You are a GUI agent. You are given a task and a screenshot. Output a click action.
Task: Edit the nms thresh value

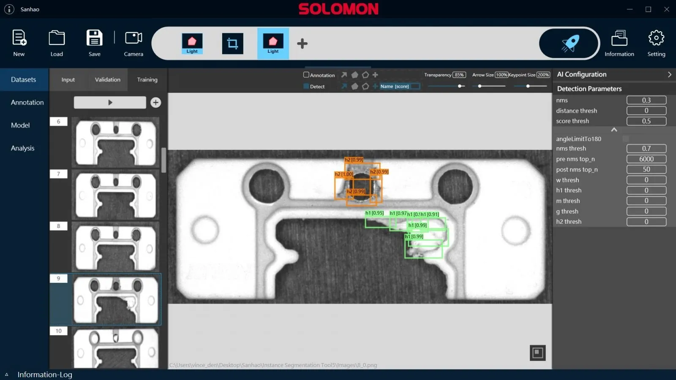pyautogui.click(x=646, y=148)
